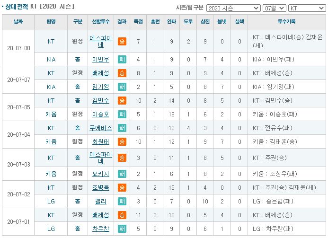
Task: Click the 득점 column header
Action: (x=138, y=21)
